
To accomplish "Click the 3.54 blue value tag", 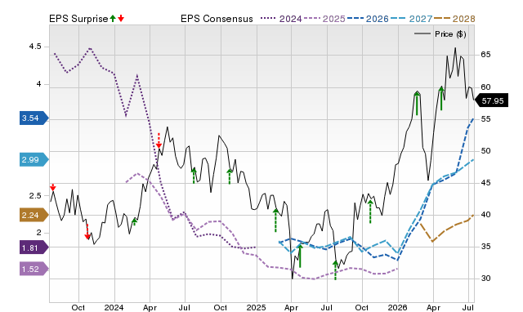I will click(34, 118).
